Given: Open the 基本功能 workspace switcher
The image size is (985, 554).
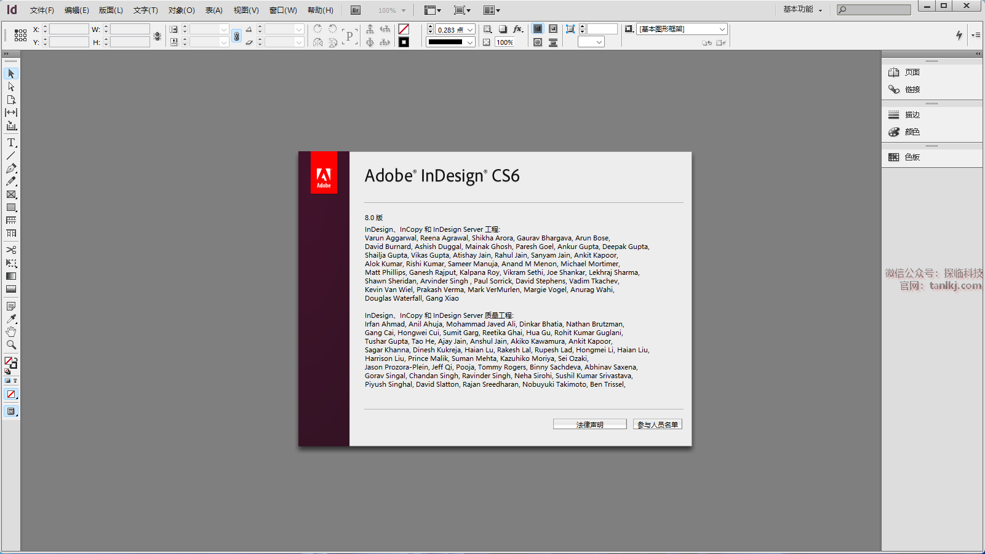Looking at the screenshot, I should coord(802,10).
